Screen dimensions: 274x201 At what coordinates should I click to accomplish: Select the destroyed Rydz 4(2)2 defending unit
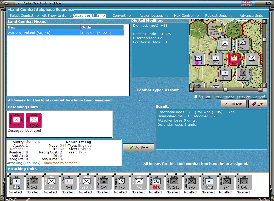pyautogui.click(x=34, y=121)
